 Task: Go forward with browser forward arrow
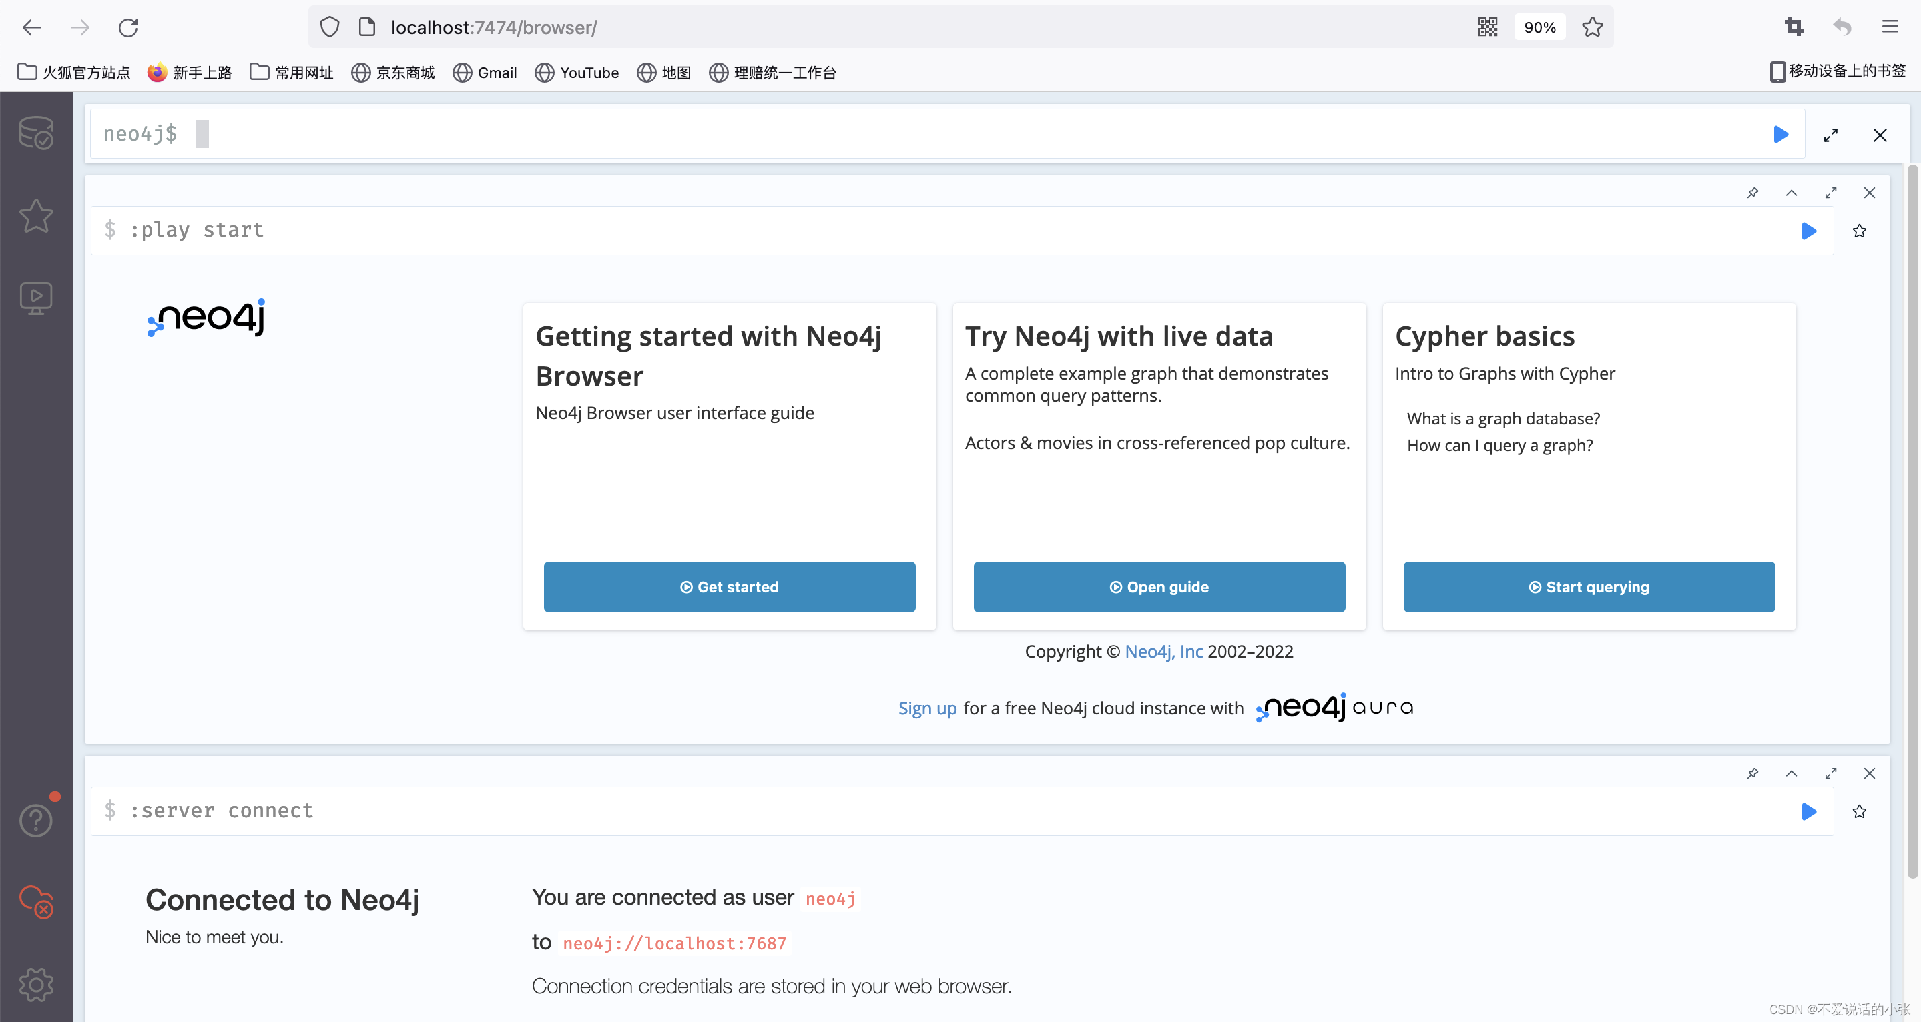point(80,27)
